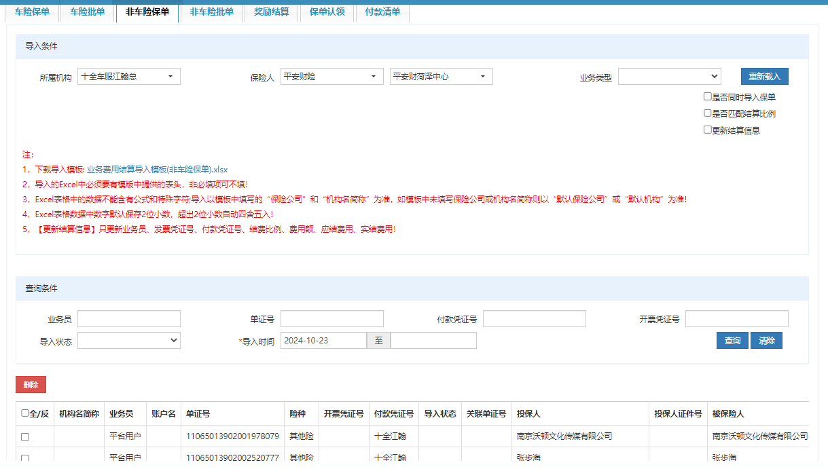Enable 是否同时导入保单 checkbox
Viewport: 828px width, 469px height.
point(708,97)
